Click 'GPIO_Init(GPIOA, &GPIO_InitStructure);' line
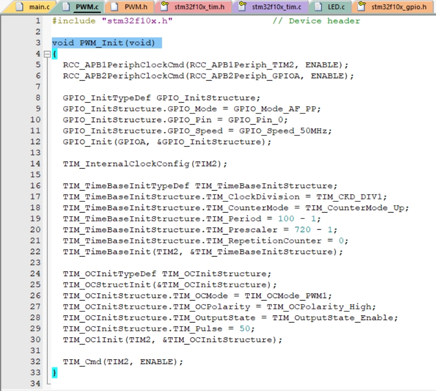This screenshot has width=436, height=391. (167, 142)
